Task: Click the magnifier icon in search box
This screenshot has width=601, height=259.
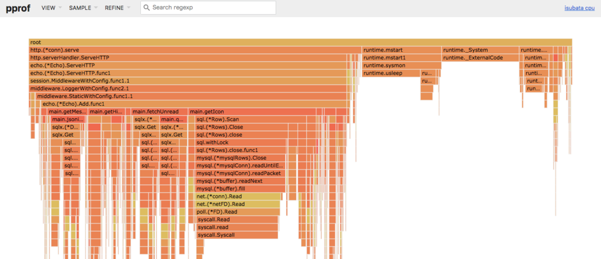Action: pyautogui.click(x=147, y=8)
